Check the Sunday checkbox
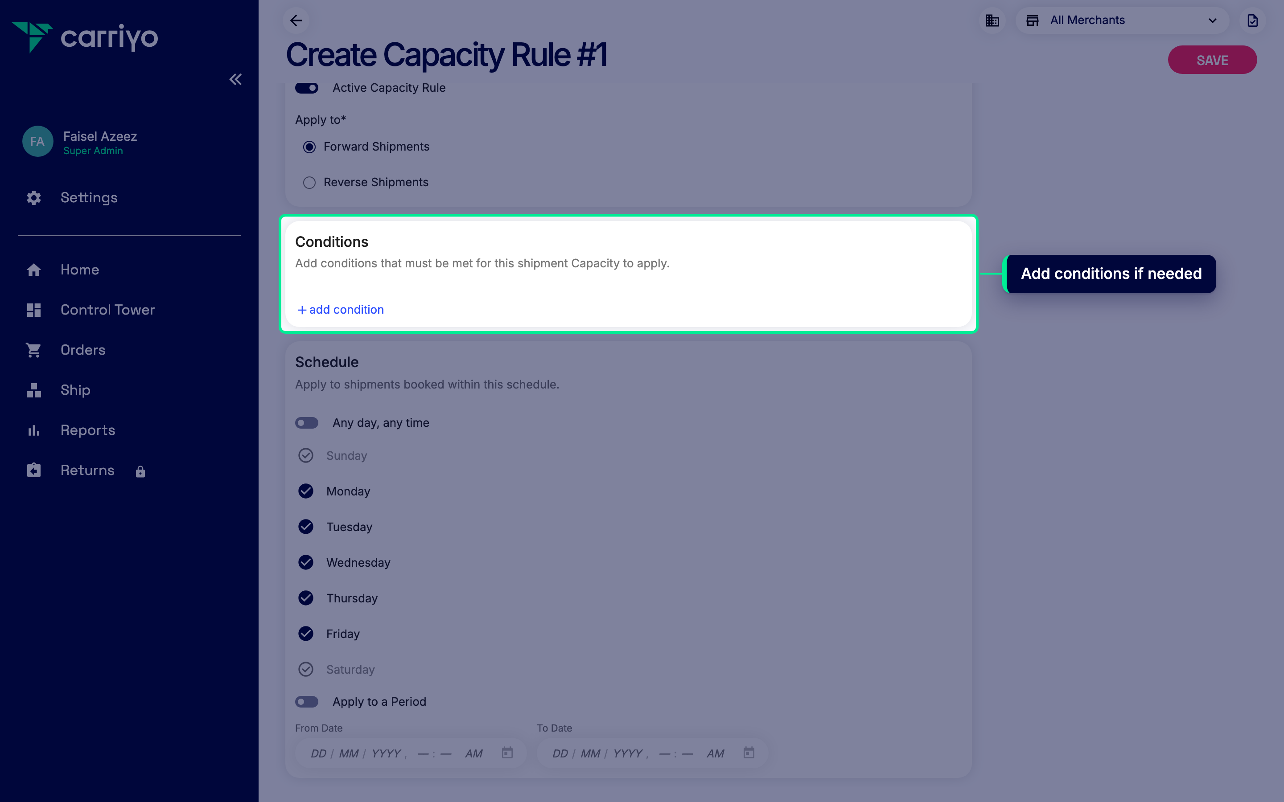1284x802 pixels. 305,455
